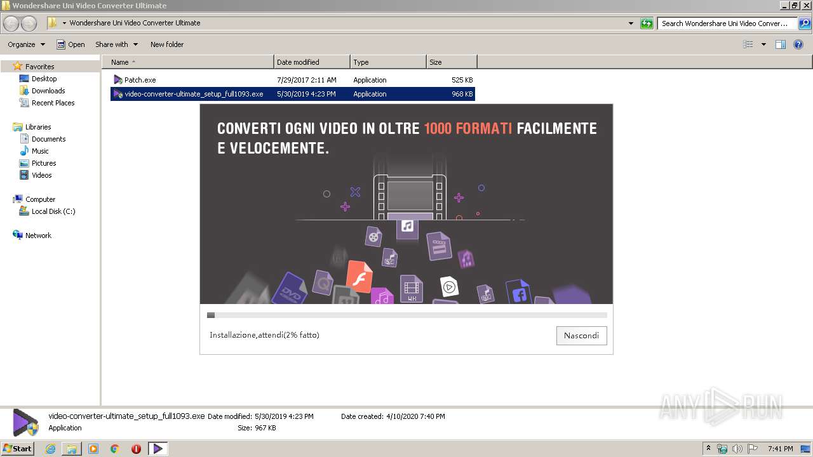This screenshot has width=813, height=457.
Task: Click the search magnifier icon
Action: (x=805, y=23)
